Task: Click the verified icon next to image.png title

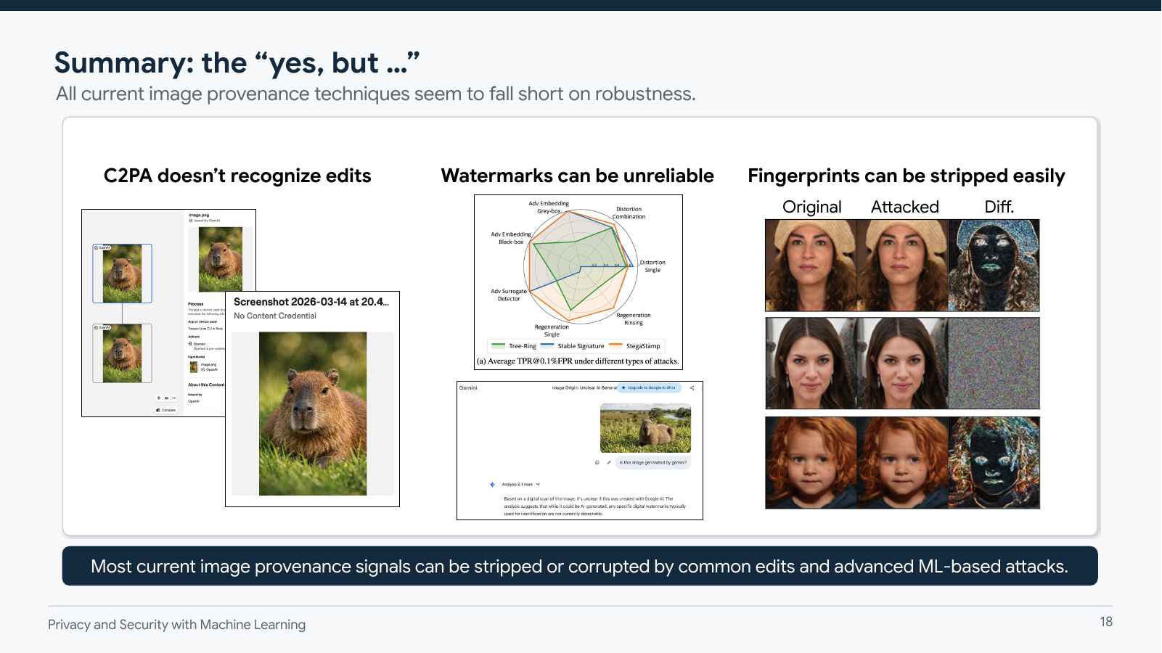Action: click(x=190, y=219)
